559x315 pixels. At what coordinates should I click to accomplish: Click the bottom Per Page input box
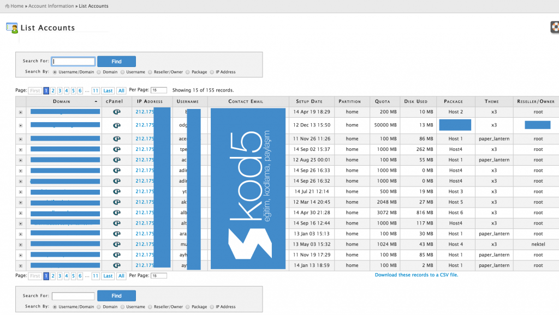click(x=159, y=276)
